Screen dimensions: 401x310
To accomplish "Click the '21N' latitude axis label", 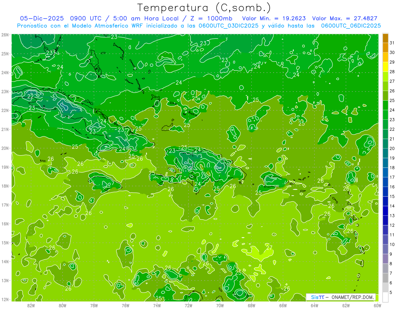I will (5, 129).
